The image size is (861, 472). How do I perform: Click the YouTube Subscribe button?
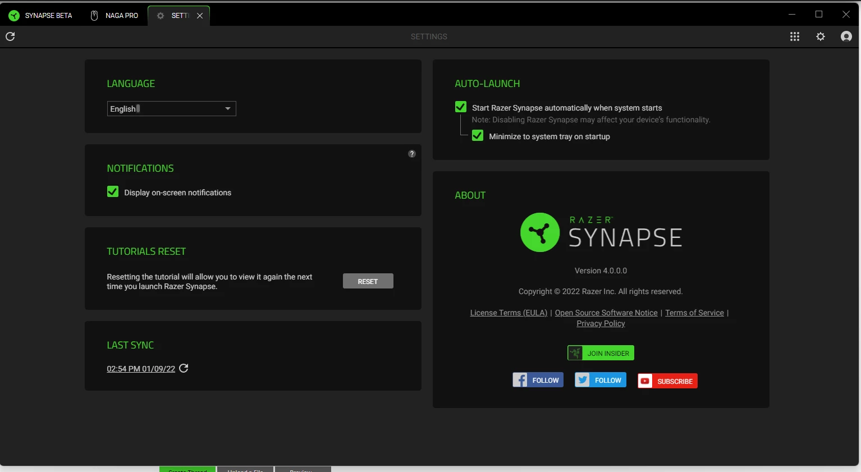(x=667, y=381)
